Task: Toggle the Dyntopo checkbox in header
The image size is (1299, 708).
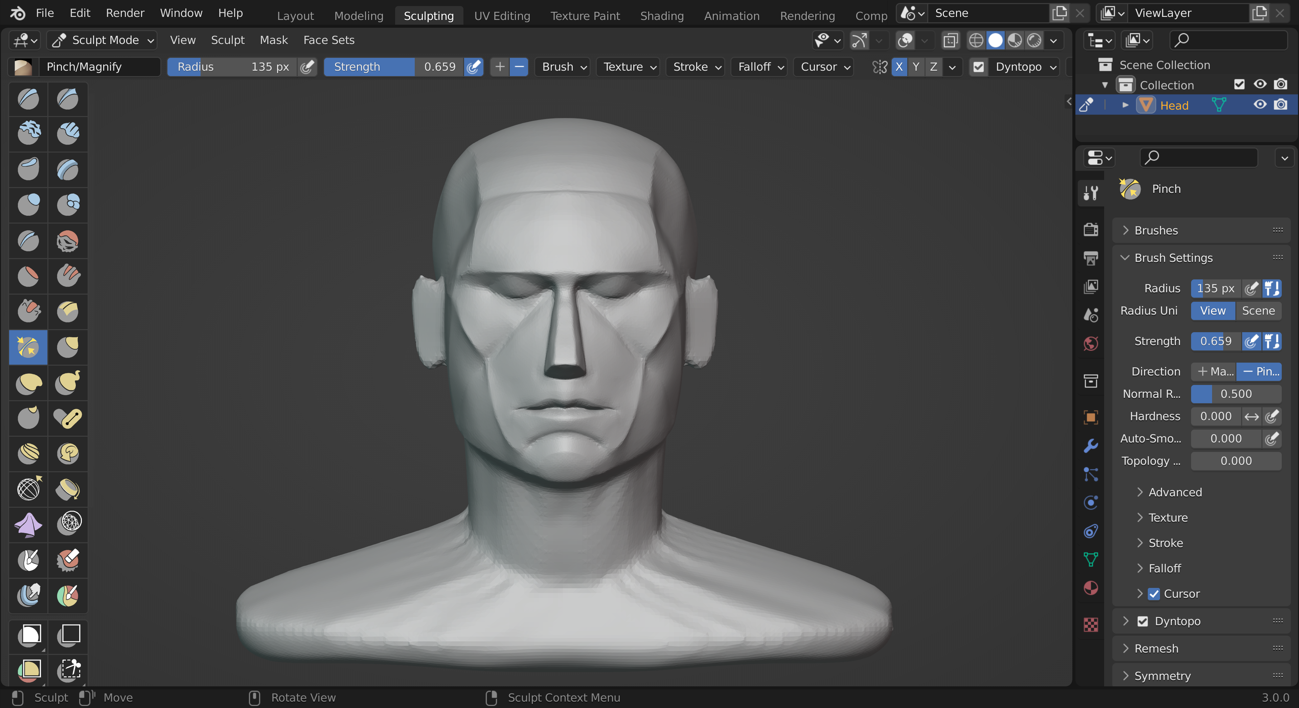Action: pos(978,67)
